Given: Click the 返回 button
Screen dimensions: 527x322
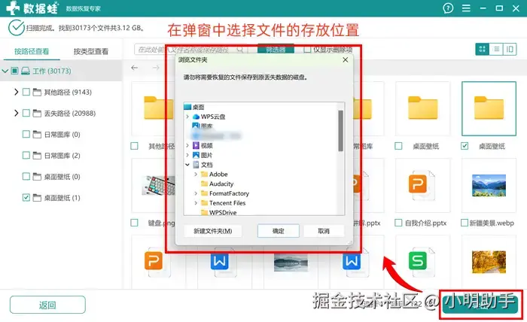Looking at the screenshot, I should [x=47, y=305].
